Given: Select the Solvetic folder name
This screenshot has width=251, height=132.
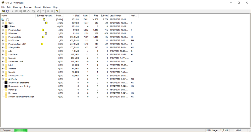Looking at the screenshot, I should click(12, 72).
